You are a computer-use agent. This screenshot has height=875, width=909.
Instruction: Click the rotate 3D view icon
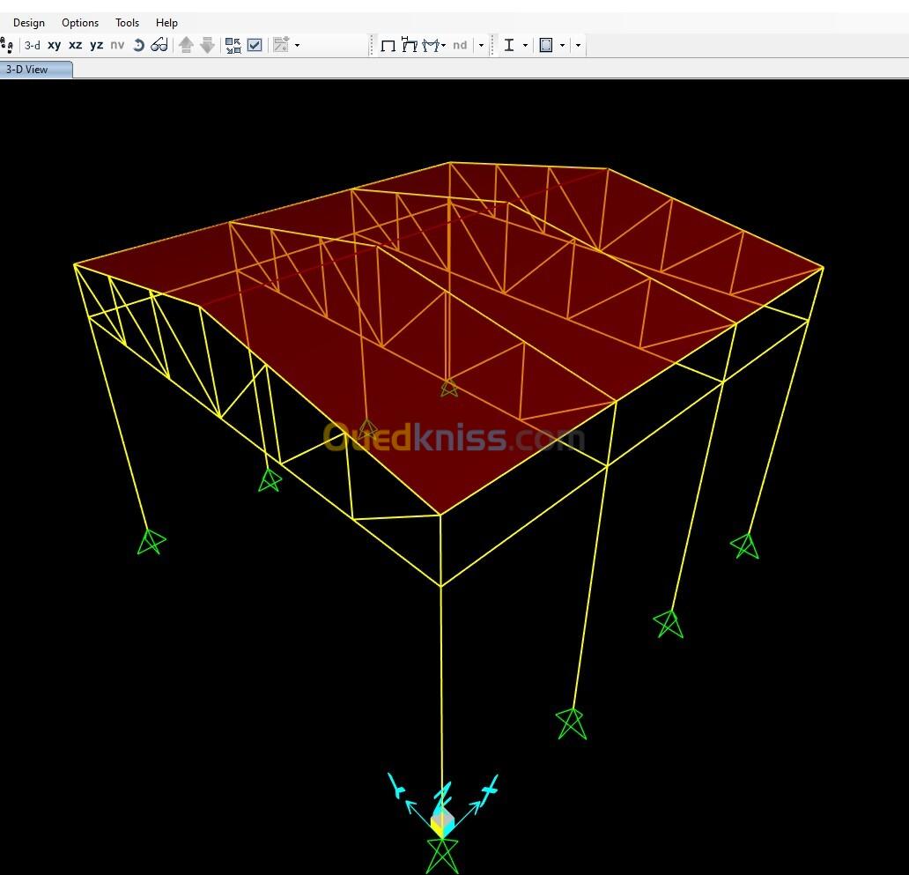pos(138,45)
